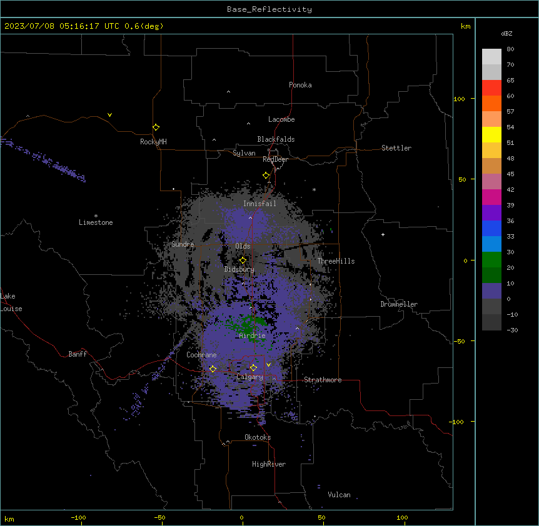This screenshot has width=539, height=526.
Task: Click the Calgary city label
Action: (x=249, y=377)
